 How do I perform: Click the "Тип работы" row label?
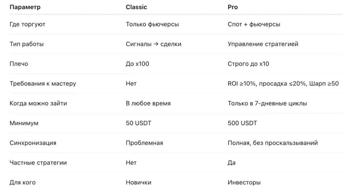click(x=26, y=44)
